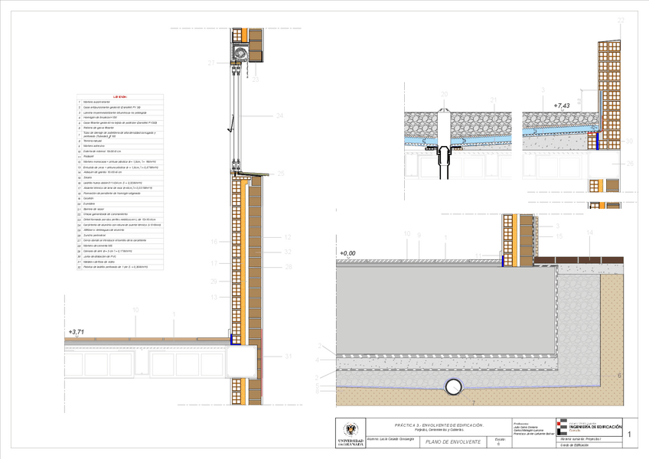Click callout number 26 beside roof beam
Screen dimensions: 649x459
tap(630, 164)
